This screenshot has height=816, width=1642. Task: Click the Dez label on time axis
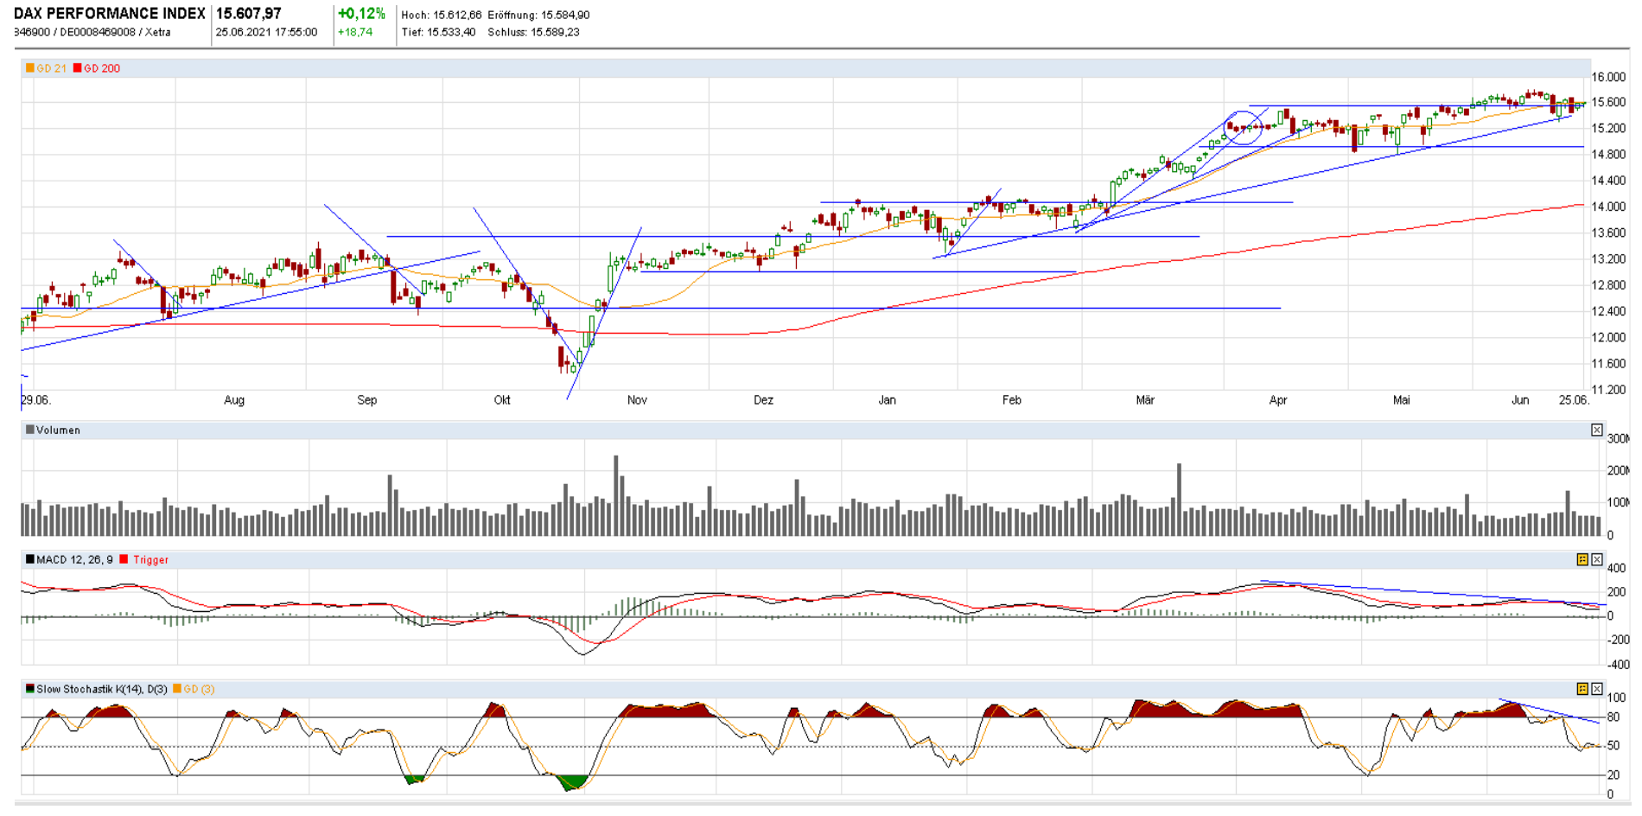coord(763,400)
